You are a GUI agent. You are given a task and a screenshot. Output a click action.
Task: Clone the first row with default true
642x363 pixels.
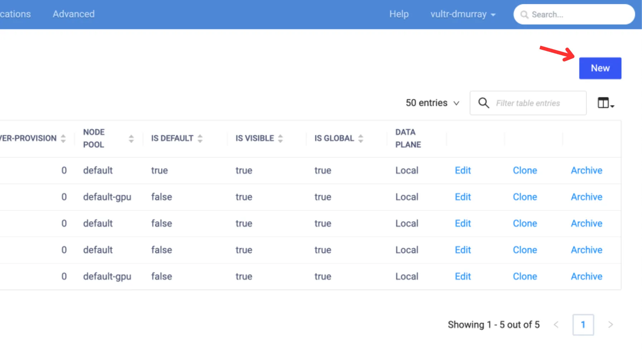coord(525,170)
